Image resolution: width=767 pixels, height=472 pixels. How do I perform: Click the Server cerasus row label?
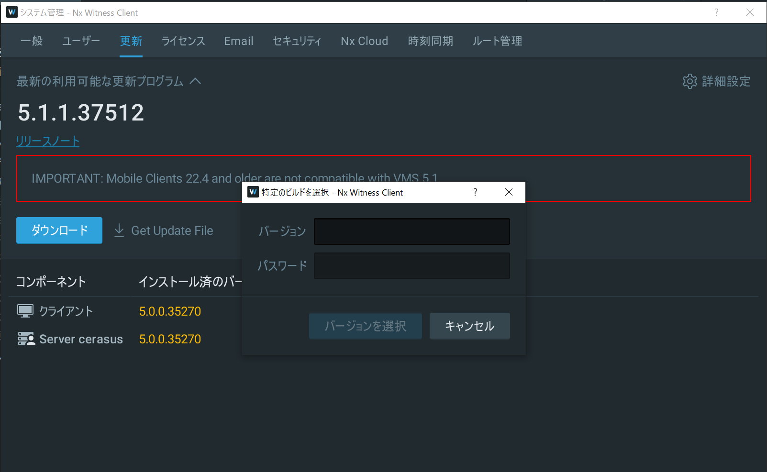(81, 339)
